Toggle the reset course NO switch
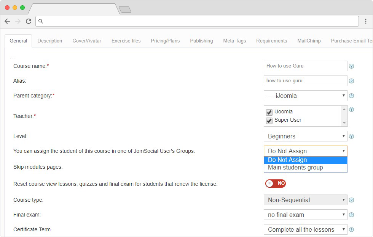 click(x=276, y=184)
